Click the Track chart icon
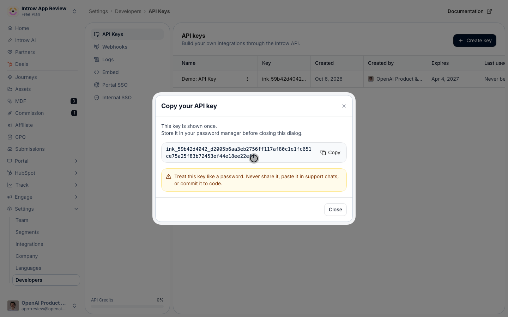This screenshot has width=508, height=317. 10,185
